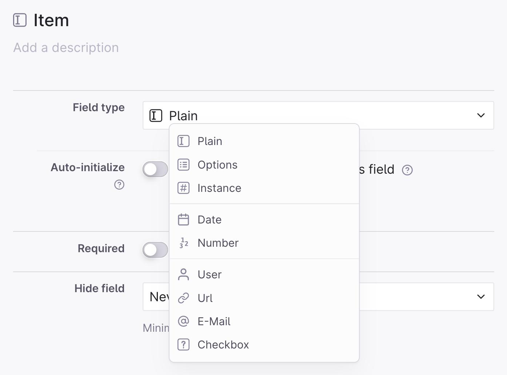Collapse the Field type dropdown chevron
The image size is (507, 375).
click(481, 116)
